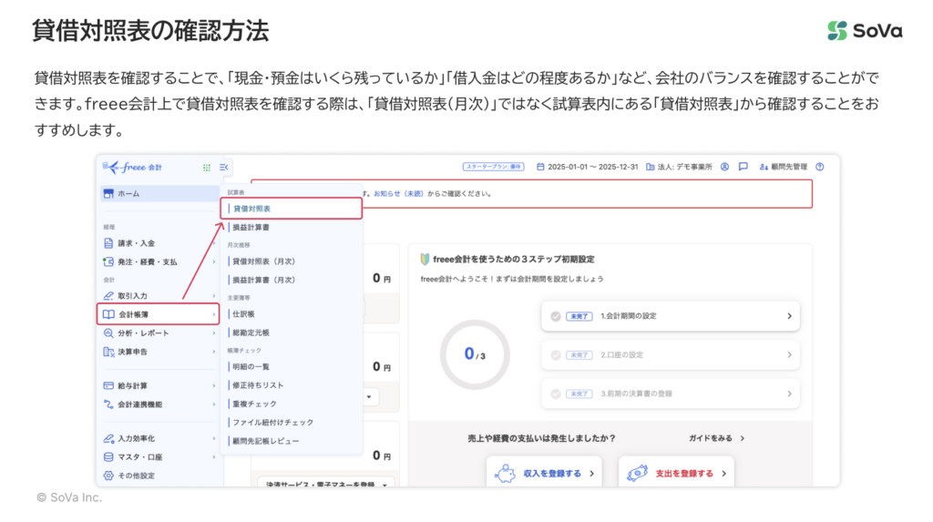933x522 pixels.
Task: Click the 0/3 setup progress ring
Action: 474,354
